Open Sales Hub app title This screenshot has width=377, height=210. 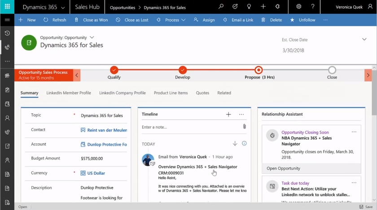87,7
